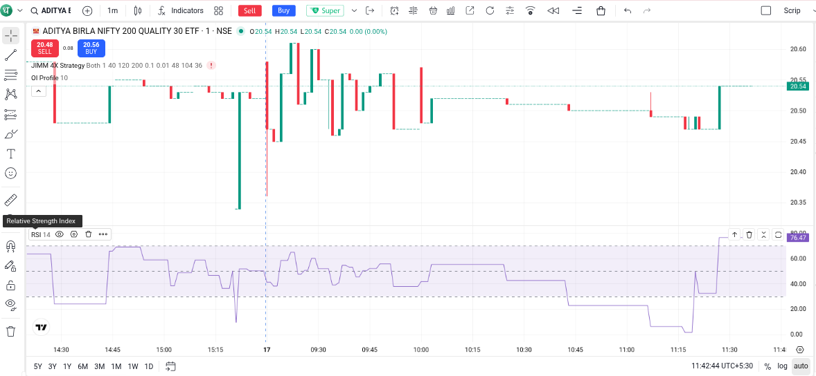This screenshot has height=376, width=816.
Task: Open the right-aligned lines menu icon in toolbar
Action: tap(576, 10)
